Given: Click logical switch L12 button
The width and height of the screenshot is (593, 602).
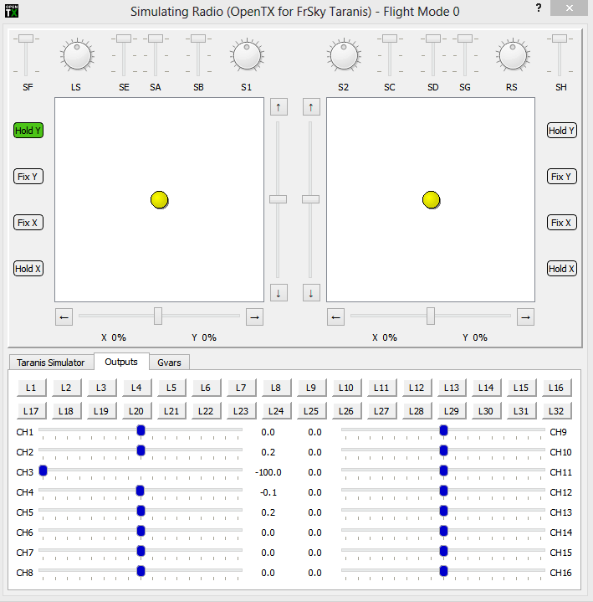Looking at the screenshot, I should 417,388.
